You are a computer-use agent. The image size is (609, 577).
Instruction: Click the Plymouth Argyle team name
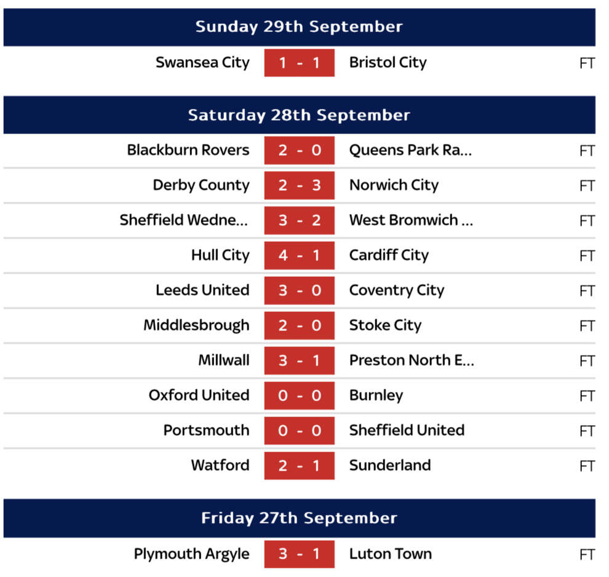coord(192,554)
